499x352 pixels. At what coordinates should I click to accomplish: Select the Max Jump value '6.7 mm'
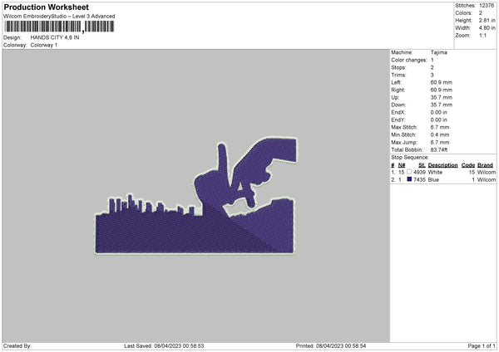440,143
